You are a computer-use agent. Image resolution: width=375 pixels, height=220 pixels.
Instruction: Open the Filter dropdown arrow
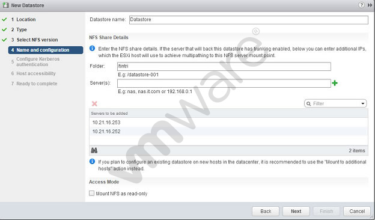click(x=363, y=103)
